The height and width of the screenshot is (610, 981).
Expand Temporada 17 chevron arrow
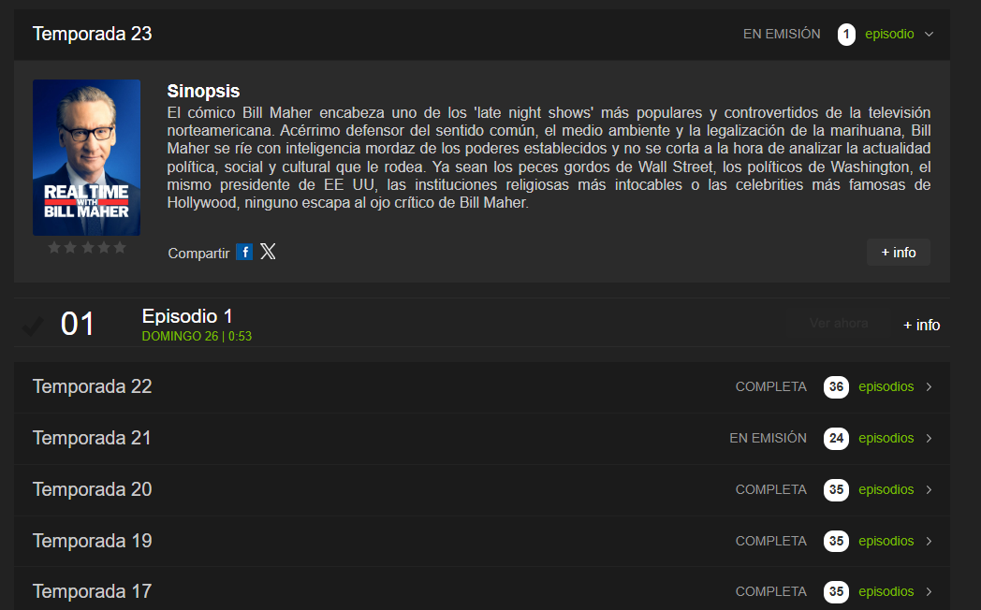tap(929, 591)
